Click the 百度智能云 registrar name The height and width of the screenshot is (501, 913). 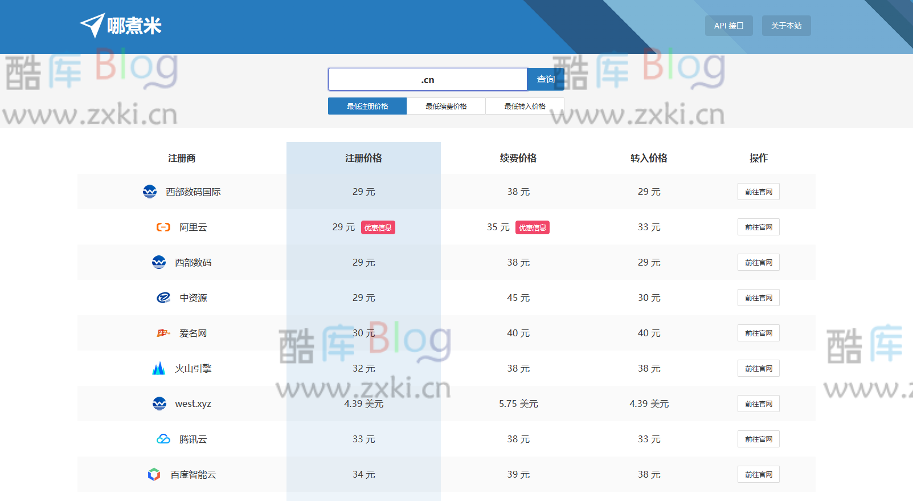coord(193,475)
